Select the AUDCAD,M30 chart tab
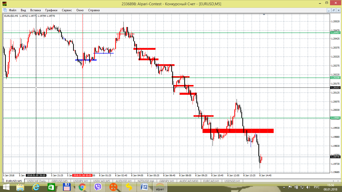 click(189, 181)
